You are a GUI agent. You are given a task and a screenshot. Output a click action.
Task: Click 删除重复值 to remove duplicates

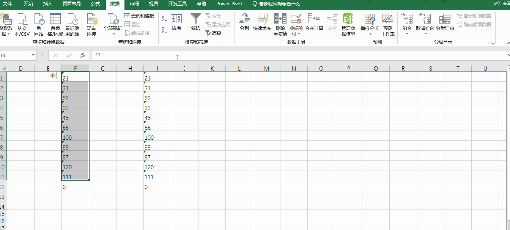[x=280, y=24]
